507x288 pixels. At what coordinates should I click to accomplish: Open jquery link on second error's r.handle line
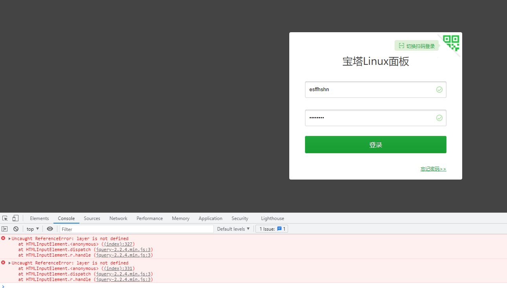123,279
